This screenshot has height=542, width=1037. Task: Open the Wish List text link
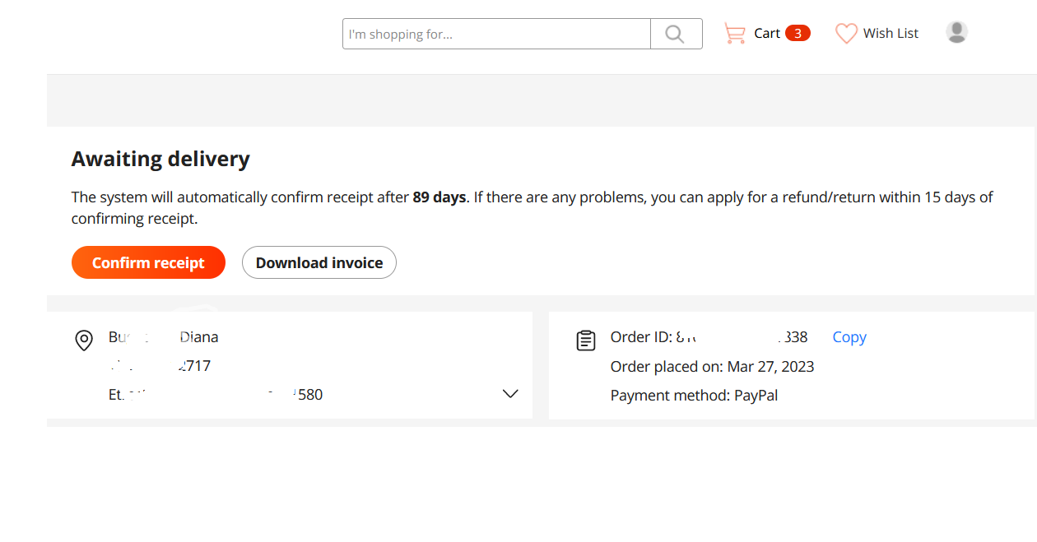891,34
